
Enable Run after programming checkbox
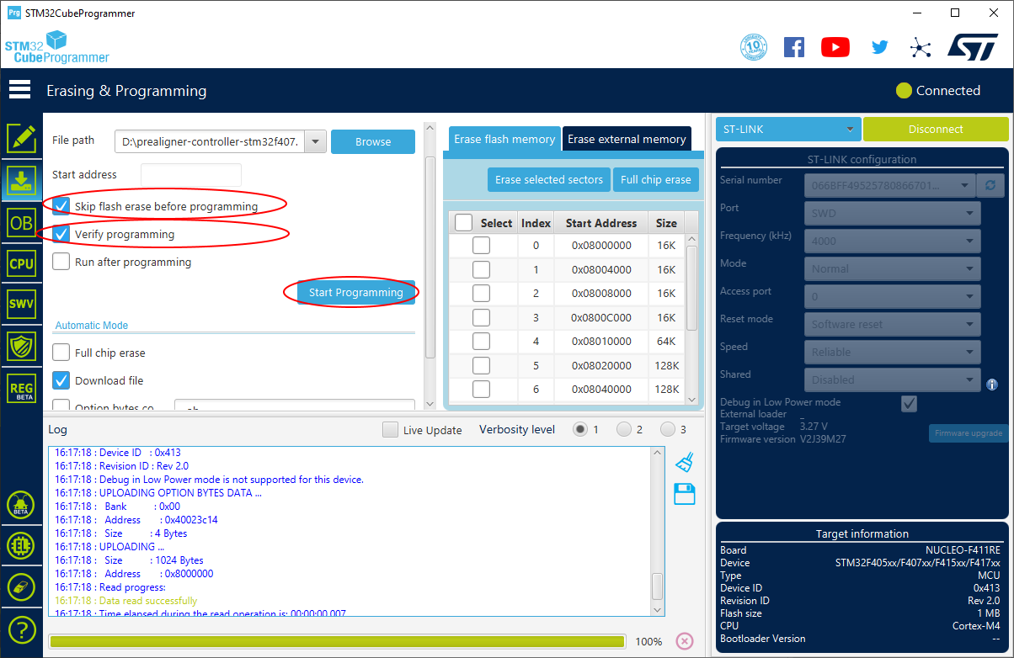tap(61, 262)
